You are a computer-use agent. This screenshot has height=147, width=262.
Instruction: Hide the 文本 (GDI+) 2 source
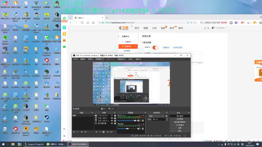click(112, 121)
